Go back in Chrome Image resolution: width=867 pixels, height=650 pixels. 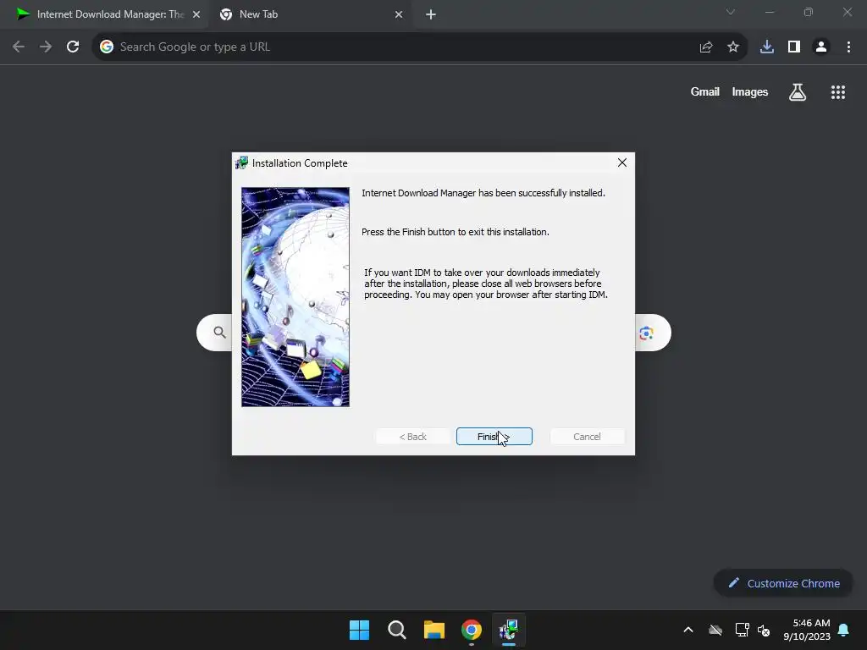19,47
